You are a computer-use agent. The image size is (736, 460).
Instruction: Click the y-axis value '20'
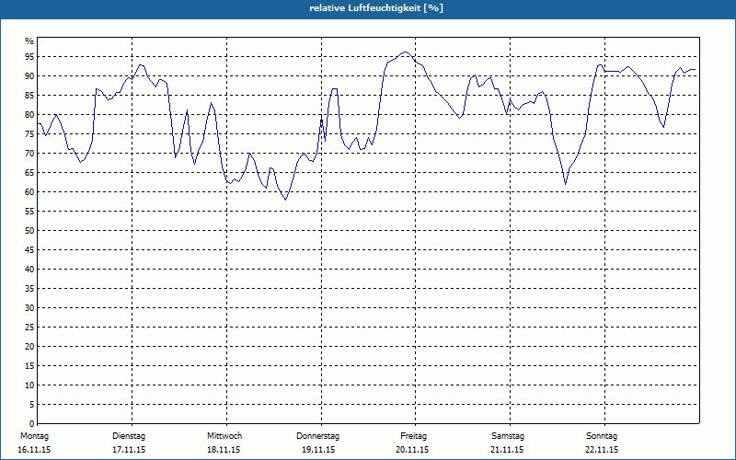29,347
